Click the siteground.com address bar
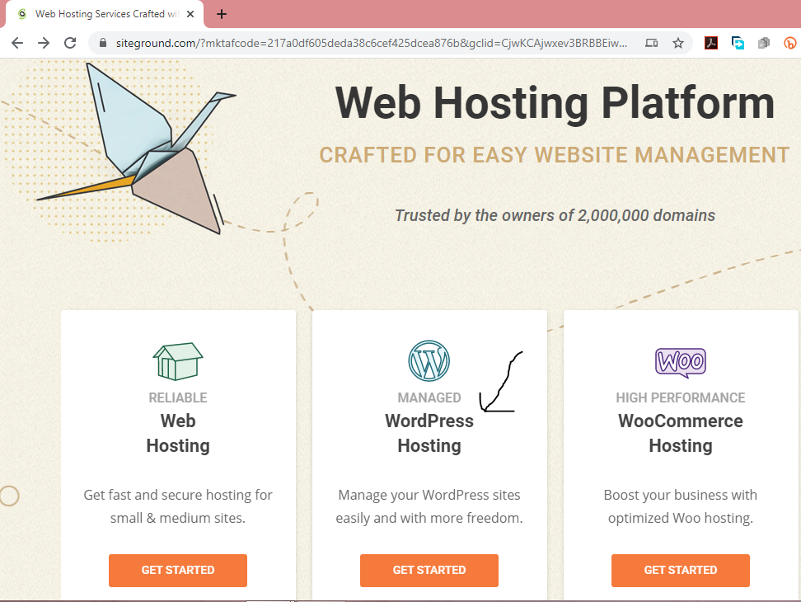The image size is (801, 602). tap(372, 43)
